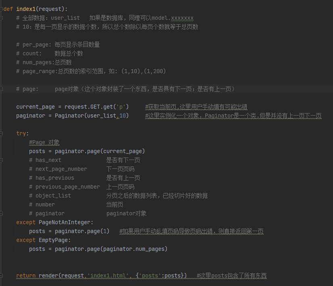Screen dimensions: 333x286
Task: Click the underlined comment #Page 对象
Action: 44,142
